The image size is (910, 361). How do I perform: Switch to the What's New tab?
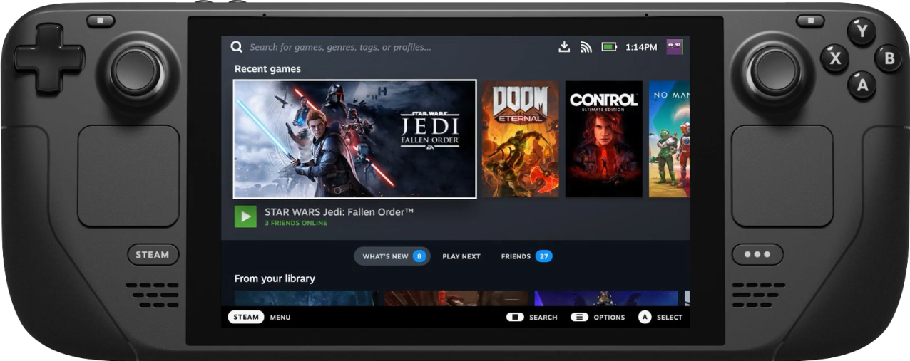click(x=392, y=256)
